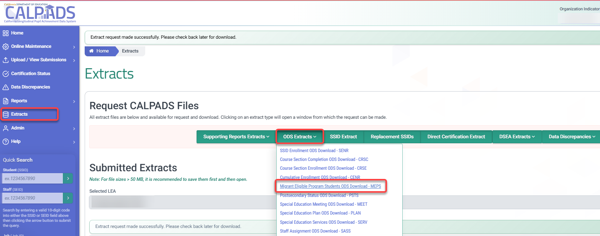The width and height of the screenshot is (600, 236).
Task: Click the file size > 50 MB note
Action: tap(168, 179)
